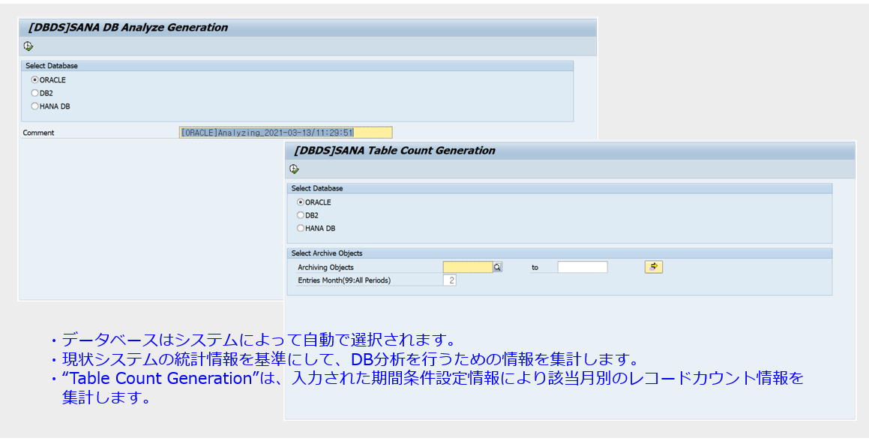This screenshot has width=869, height=441.
Task: Click 'Entries Month(99:All Periods)' label
Action: pyautogui.click(x=344, y=280)
